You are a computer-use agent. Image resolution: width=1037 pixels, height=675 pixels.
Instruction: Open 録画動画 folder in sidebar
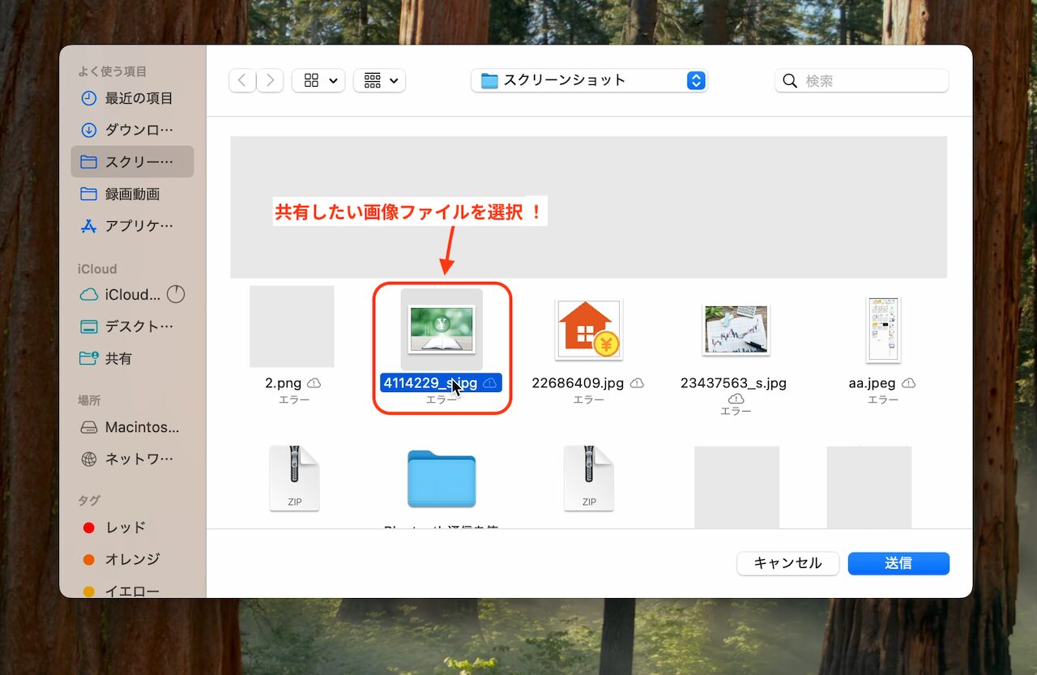coord(132,194)
